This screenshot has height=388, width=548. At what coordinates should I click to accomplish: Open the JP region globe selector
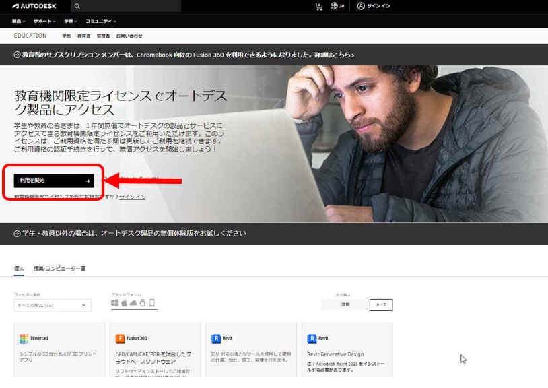click(337, 6)
